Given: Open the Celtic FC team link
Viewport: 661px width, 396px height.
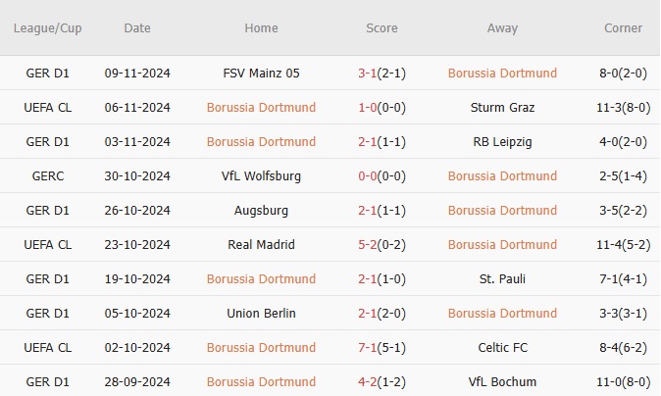Looking at the screenshot, I should [x=502, y=347].
